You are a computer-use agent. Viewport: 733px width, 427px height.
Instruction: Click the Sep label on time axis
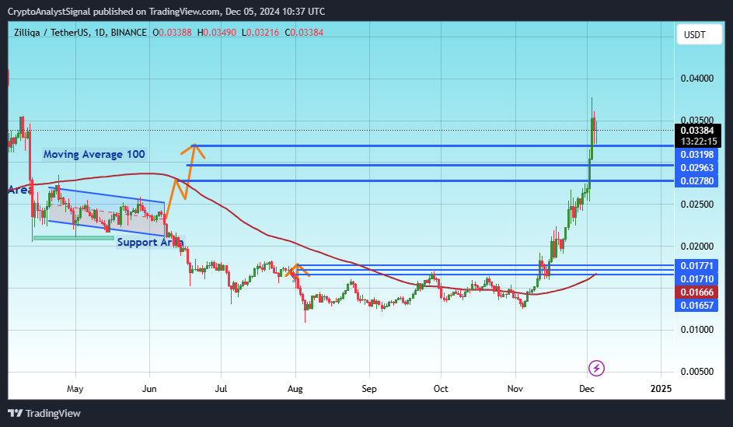(x=369, y=389)
